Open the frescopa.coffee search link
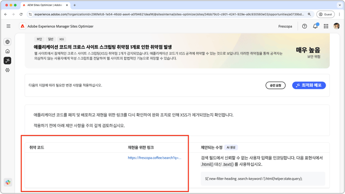 point(155,158)
